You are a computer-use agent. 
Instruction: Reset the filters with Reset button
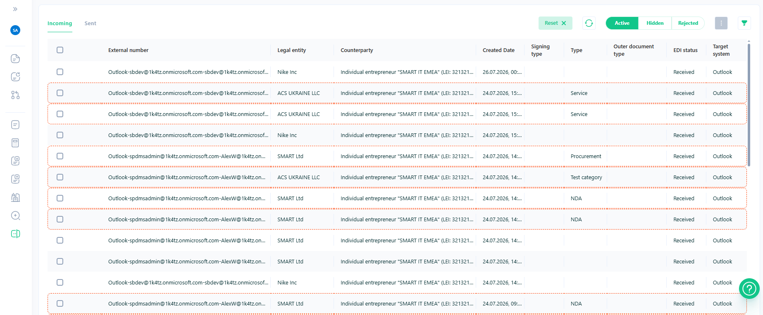[x=555, y=23]
